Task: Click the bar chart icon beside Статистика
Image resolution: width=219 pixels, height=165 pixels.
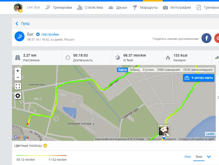Action: (x=80, y=7)
